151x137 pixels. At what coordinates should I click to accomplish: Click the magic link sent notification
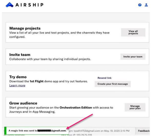tap(37, 131)
